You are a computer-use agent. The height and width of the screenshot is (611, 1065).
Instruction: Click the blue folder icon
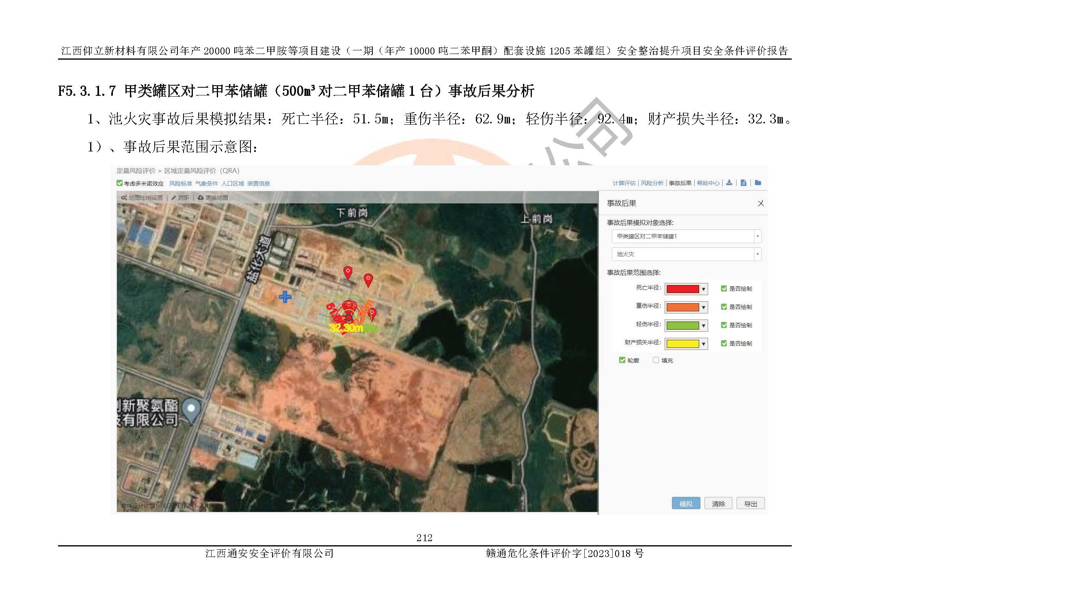(758, 183)
